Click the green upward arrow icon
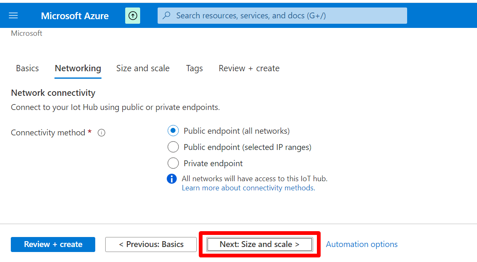The image size is (477, 262). 133,16
